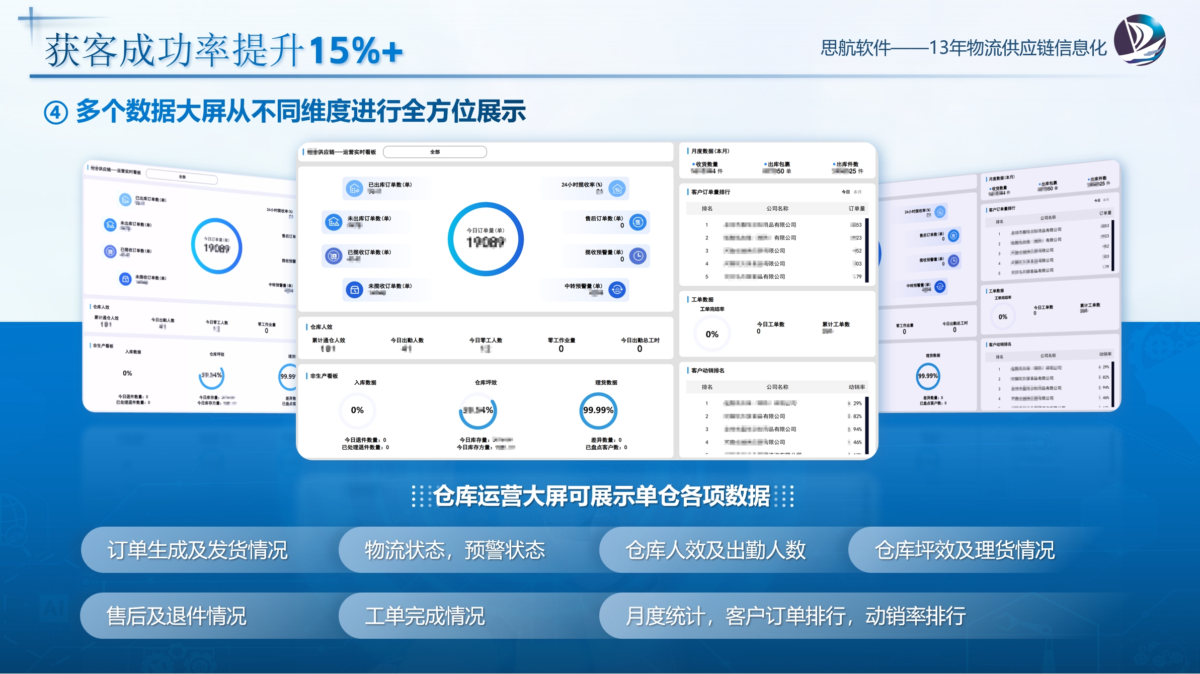Open the 全部 dropdown selector
The image size is (1200, 674).
pos(435,152)
